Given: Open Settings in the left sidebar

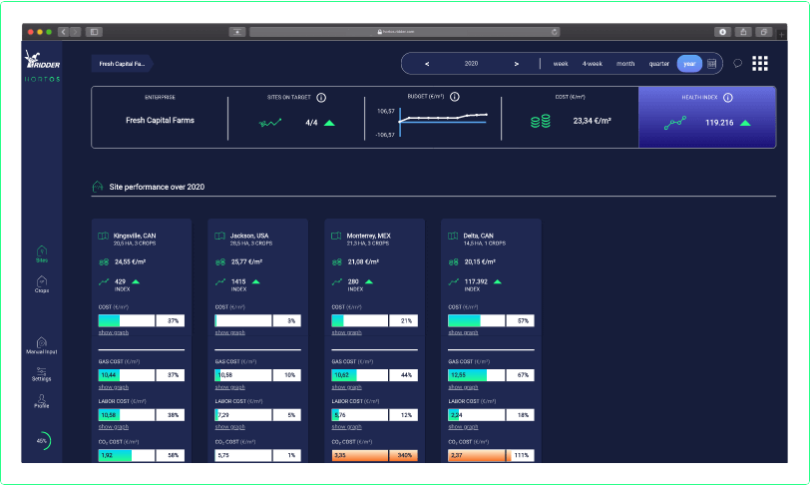Looking at the screenshot, I should 41,374.
